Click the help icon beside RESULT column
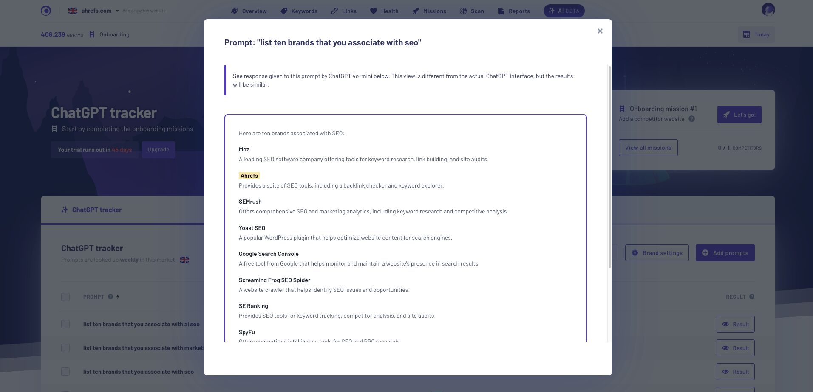Image resolution: width=813 pixels, height=392 pixels. [751, 297]
